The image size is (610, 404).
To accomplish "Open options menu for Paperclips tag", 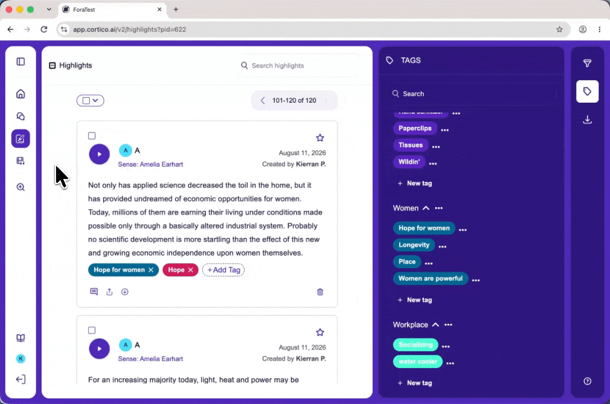I will click(445, 130).
